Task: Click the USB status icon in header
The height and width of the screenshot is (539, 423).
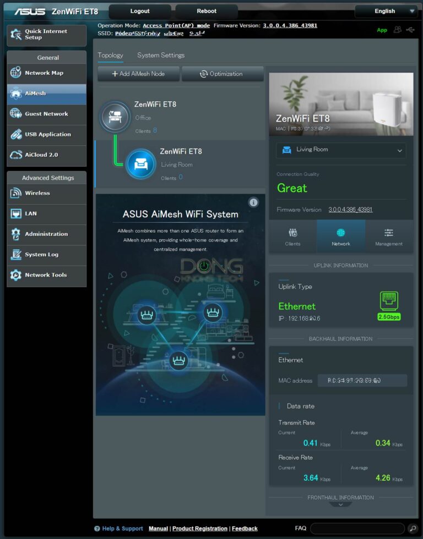Action: [410, 30]
